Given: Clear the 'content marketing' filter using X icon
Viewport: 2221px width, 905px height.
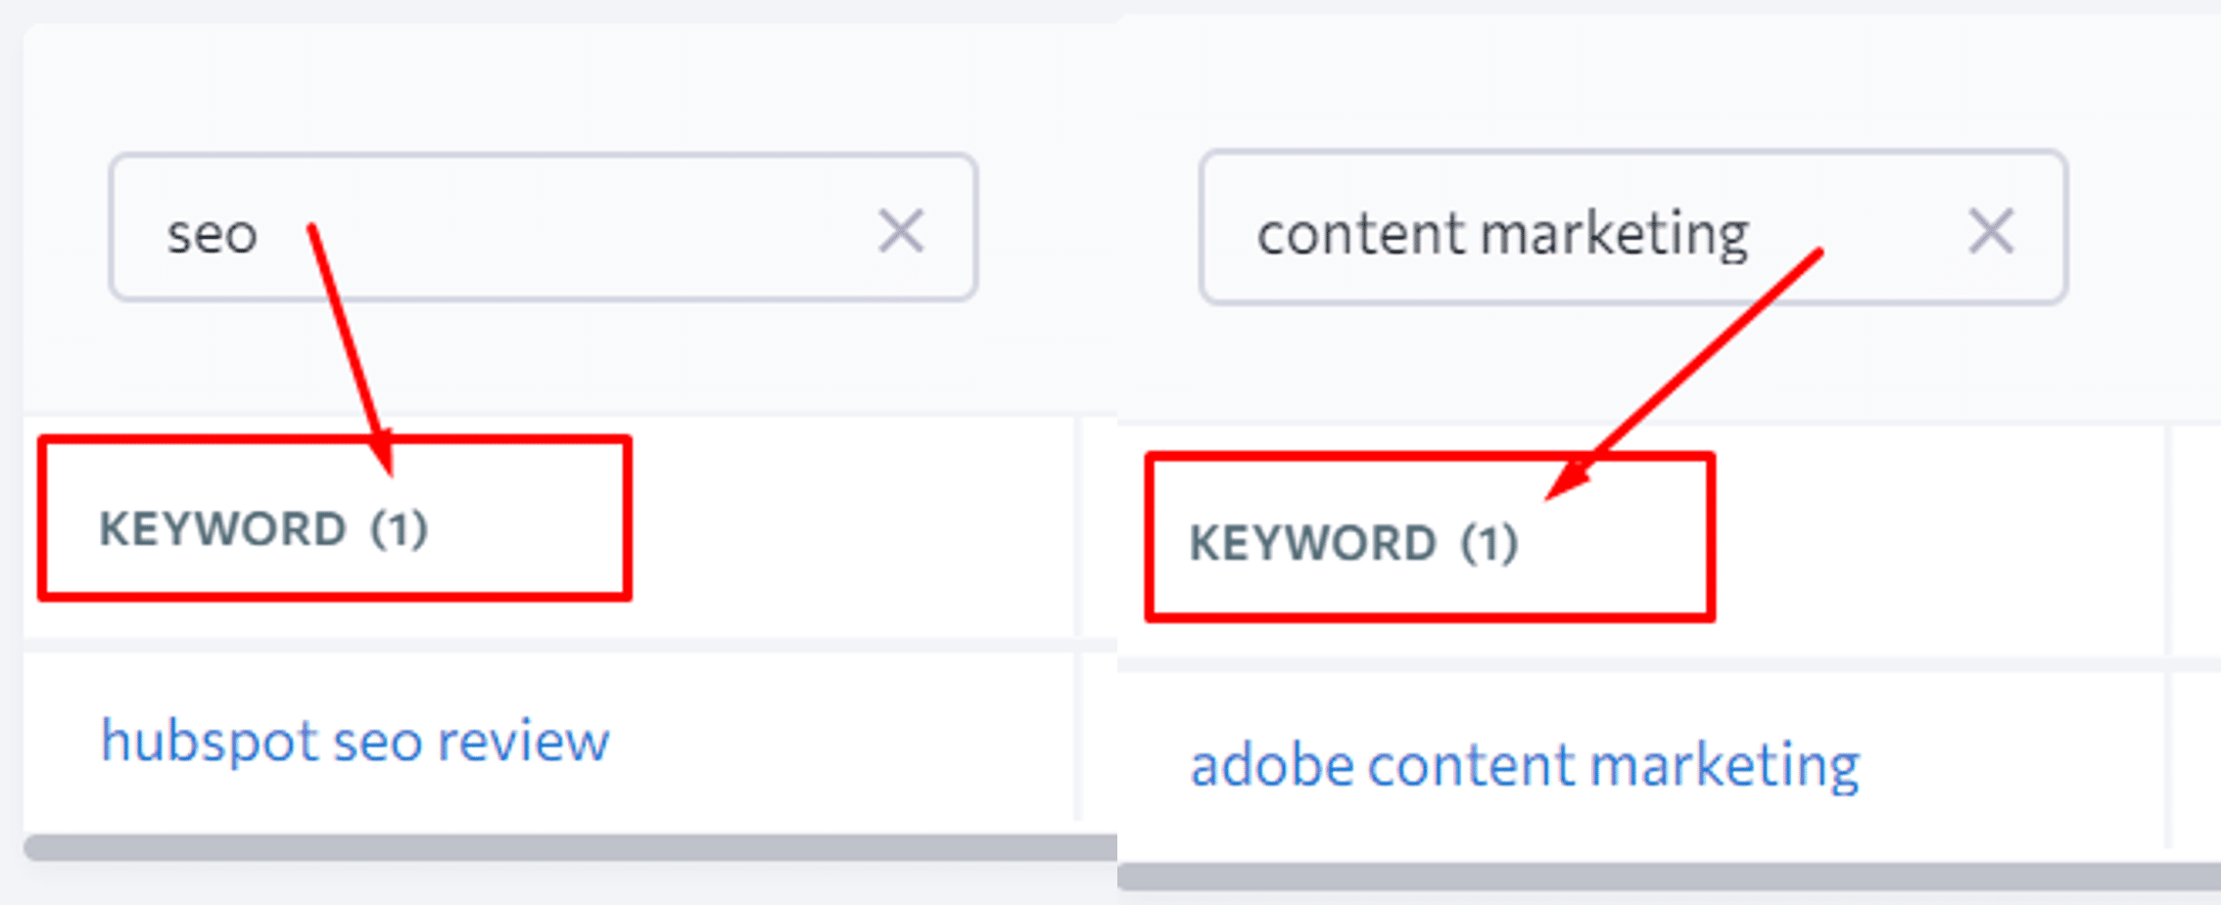Looking at the screenshot, I should (1991, 232).
